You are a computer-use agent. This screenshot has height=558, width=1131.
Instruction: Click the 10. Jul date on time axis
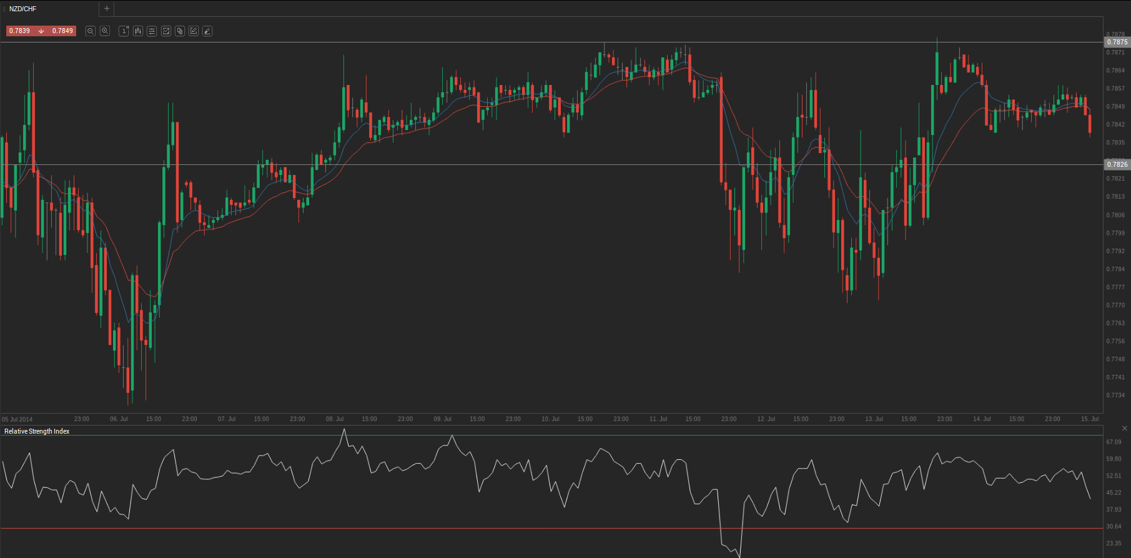tap(550, 419)
